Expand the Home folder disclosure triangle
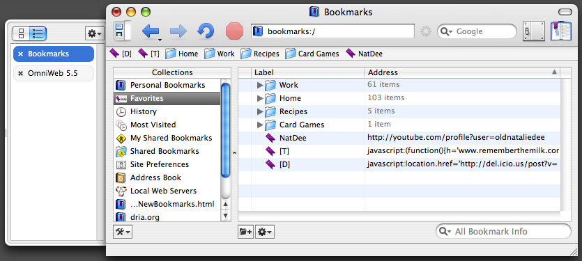This screenshot has height=261, width=582. point(260,99)
